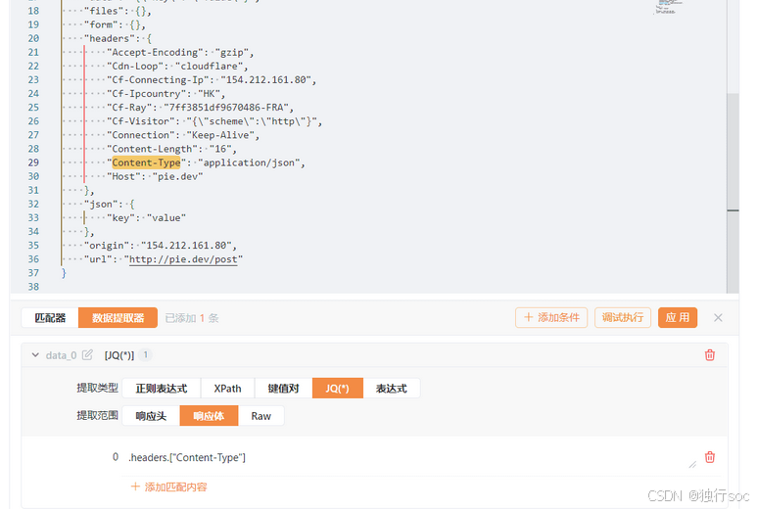Click the highlighted Content-Type key in code

[146, 162]
